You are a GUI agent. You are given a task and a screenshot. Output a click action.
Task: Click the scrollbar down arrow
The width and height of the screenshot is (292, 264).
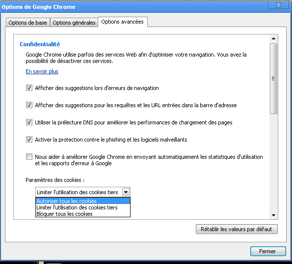point(273,215)
